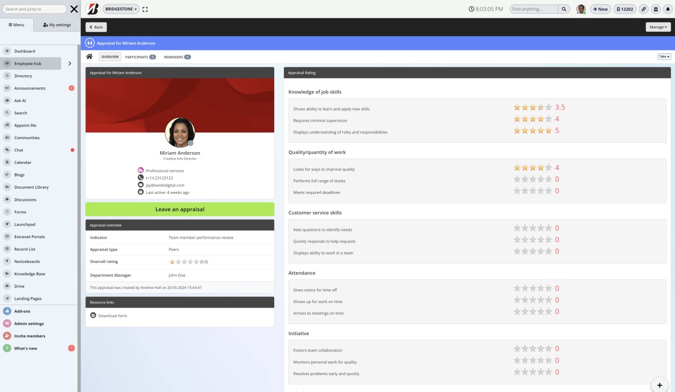
Task: Open the Manage dropdown
Action: coord(658,27)
